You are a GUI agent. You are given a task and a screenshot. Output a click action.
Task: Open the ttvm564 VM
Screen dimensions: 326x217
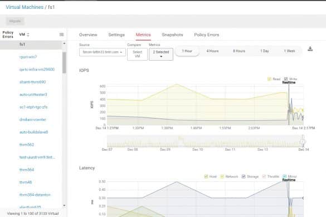click(27, 170)
